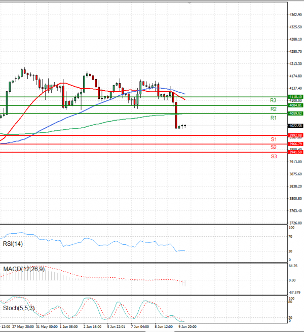Screen dimensions: 304x332
Task: Click the 4213.30 price axis value
Action: tap(295, 64)
